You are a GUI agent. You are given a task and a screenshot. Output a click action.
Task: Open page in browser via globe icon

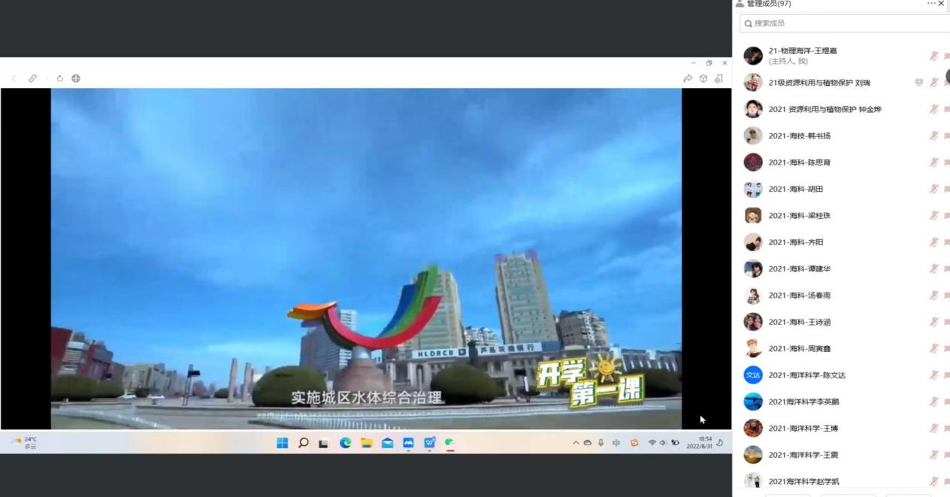(x=76, y=78)
